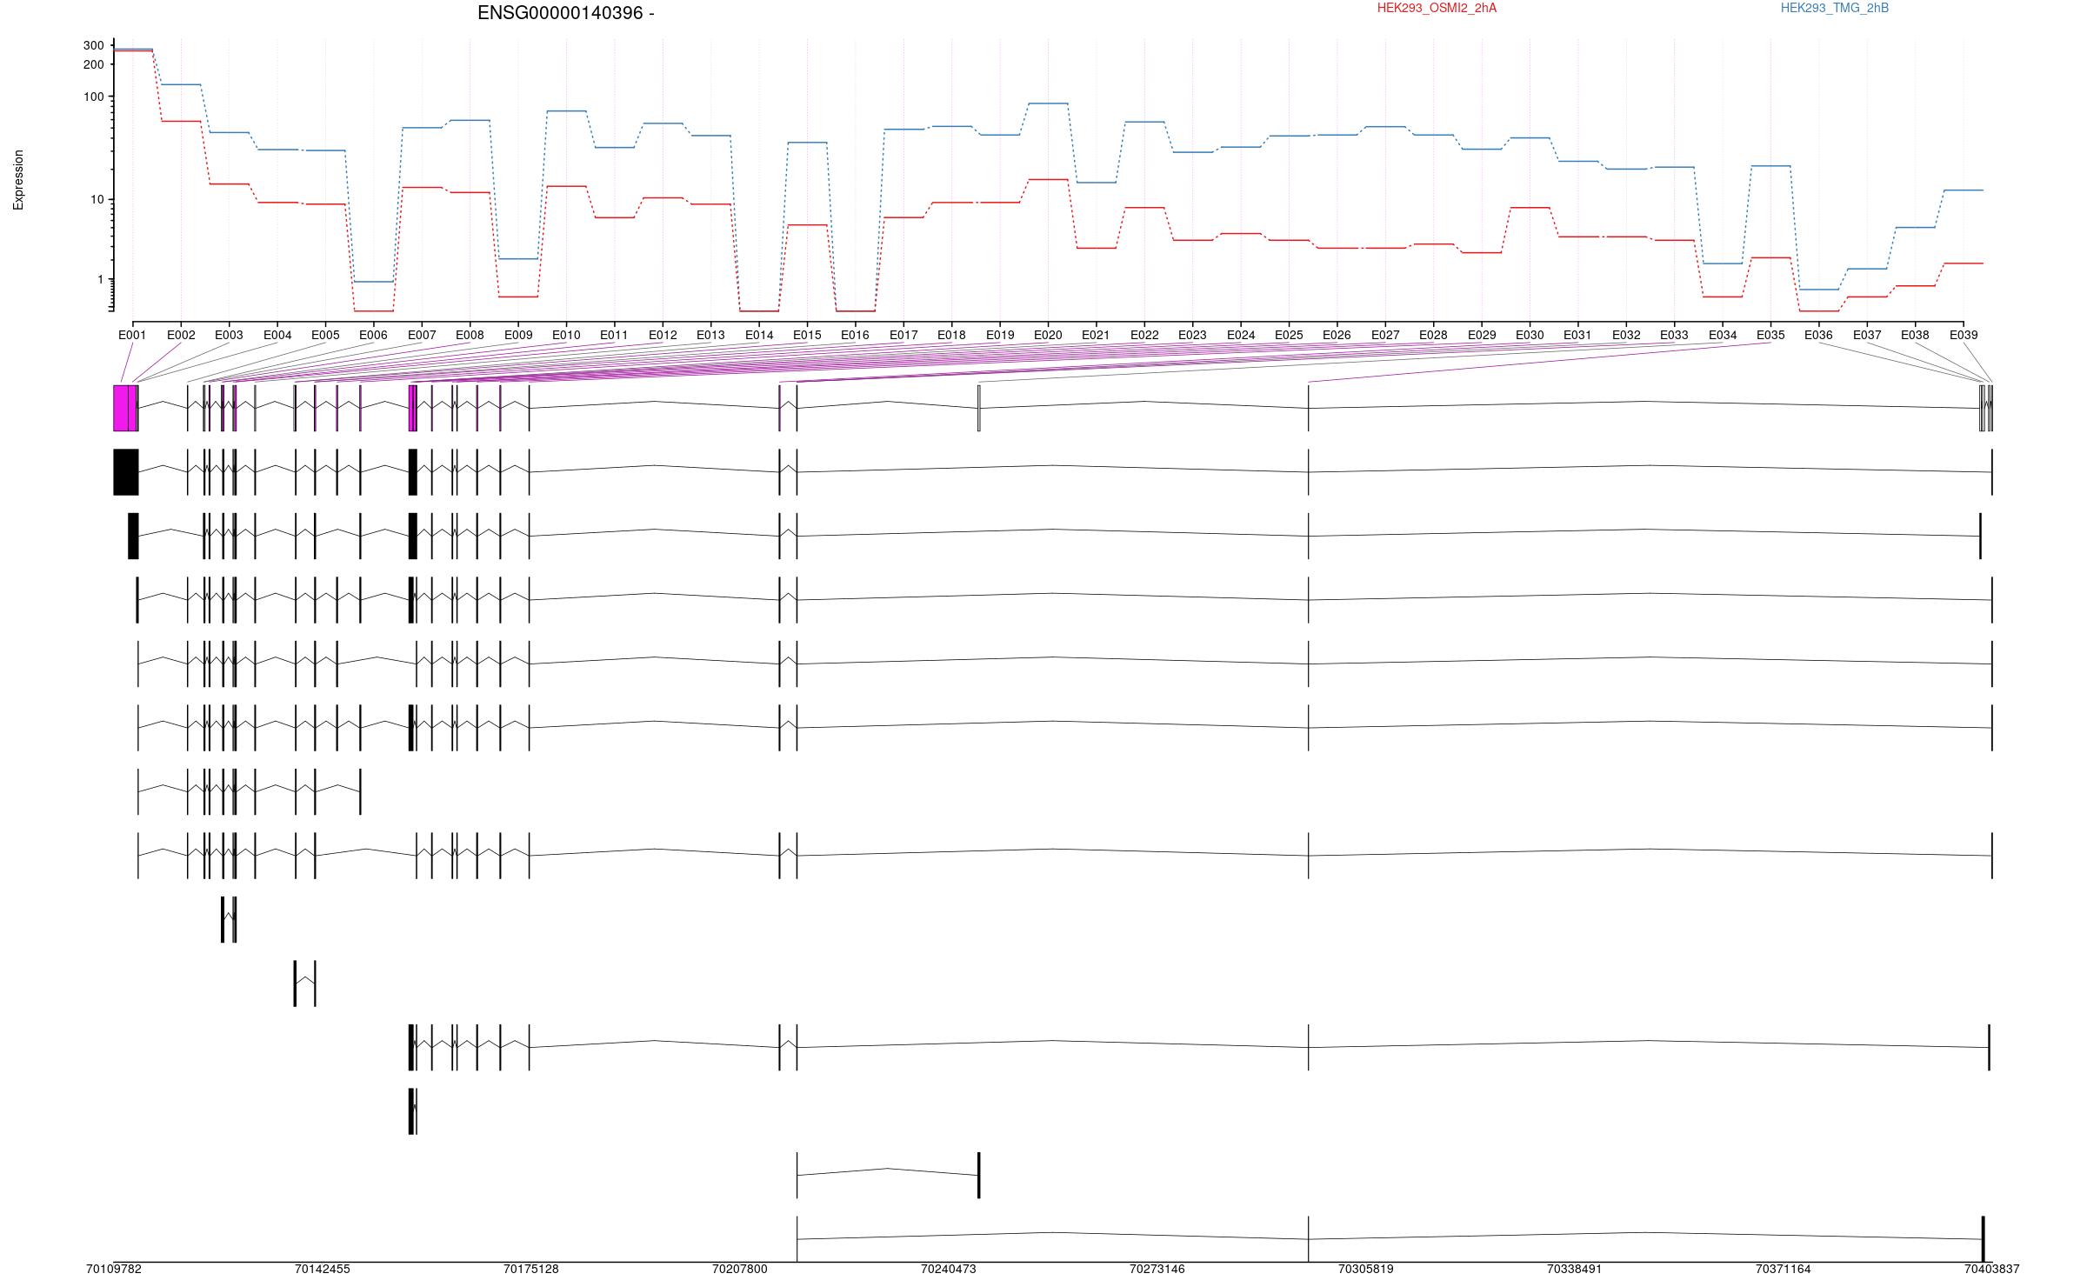This screenshot has width=2087, height=1287.
Task: Click exon label E025
Action: [x=1289, y=335]
